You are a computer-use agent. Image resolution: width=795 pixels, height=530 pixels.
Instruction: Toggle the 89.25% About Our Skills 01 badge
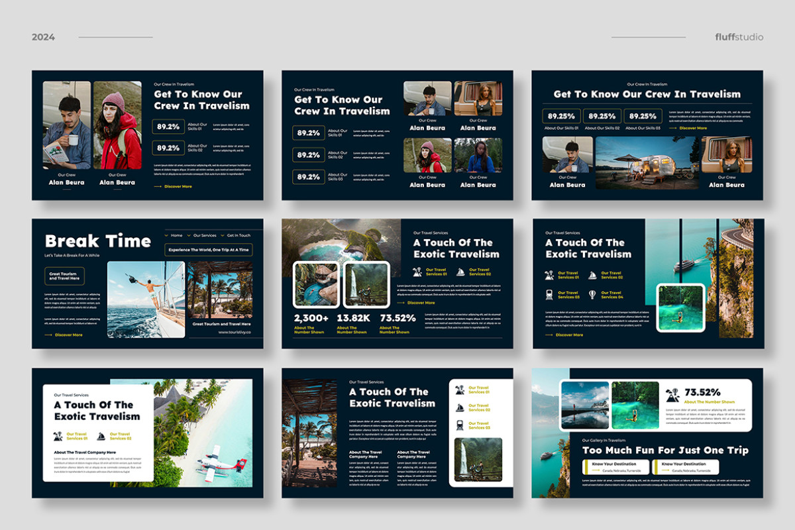[563, 115]
